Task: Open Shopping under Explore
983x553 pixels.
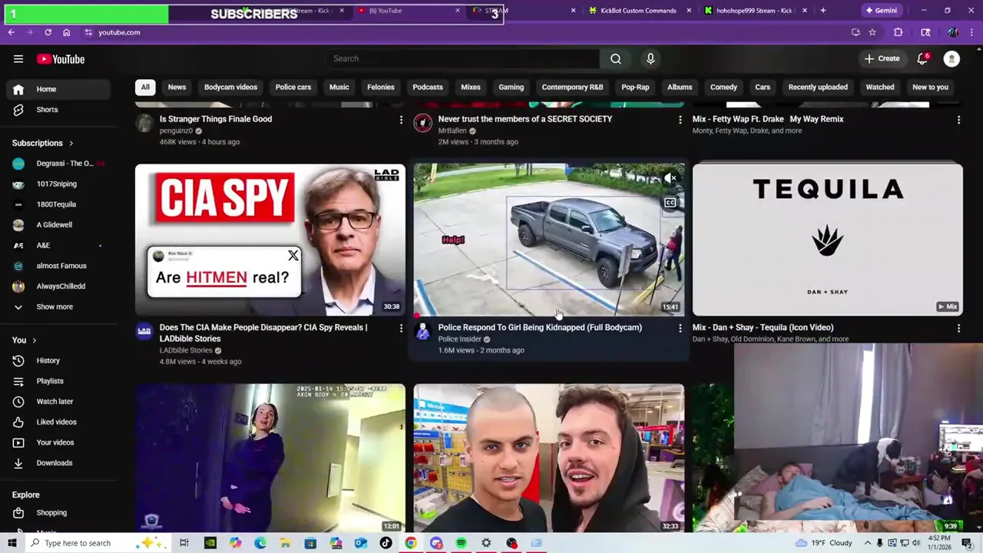Action: point(58,513)
